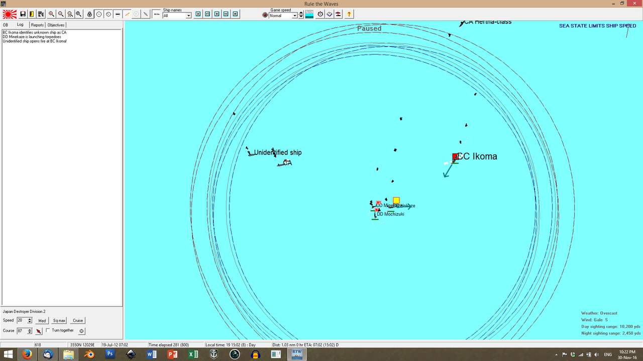
Task: Click the fourth magnifier zoom icon
Action: coord(79,14)
